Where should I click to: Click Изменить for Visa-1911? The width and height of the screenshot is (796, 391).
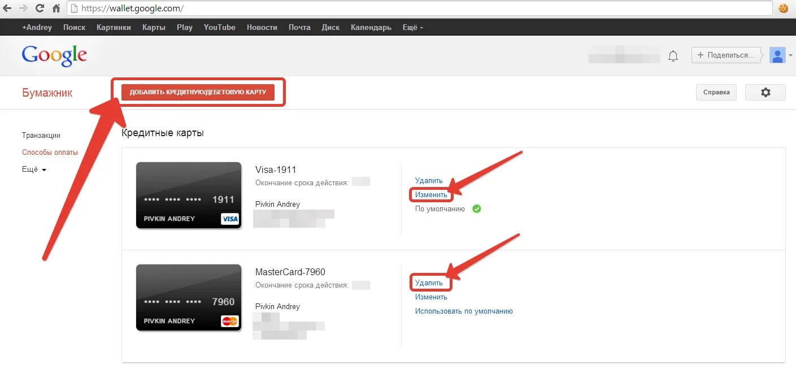coord(431,195)
